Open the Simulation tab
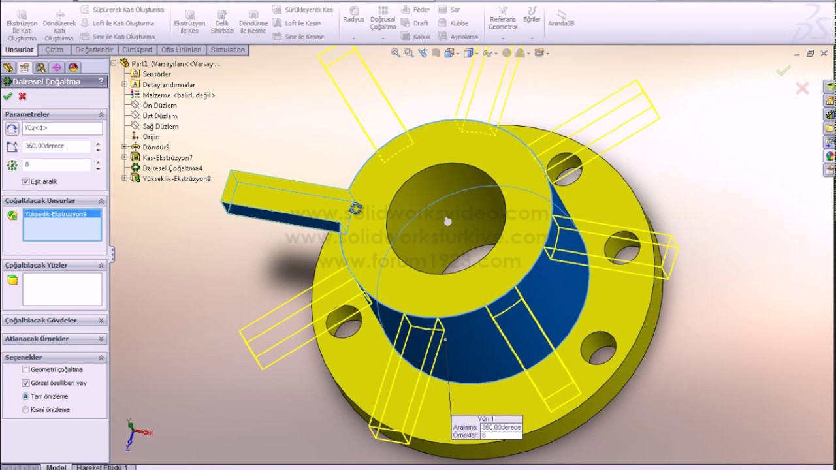This screenshot has height=470, width=836. click(x=227, y=50)
